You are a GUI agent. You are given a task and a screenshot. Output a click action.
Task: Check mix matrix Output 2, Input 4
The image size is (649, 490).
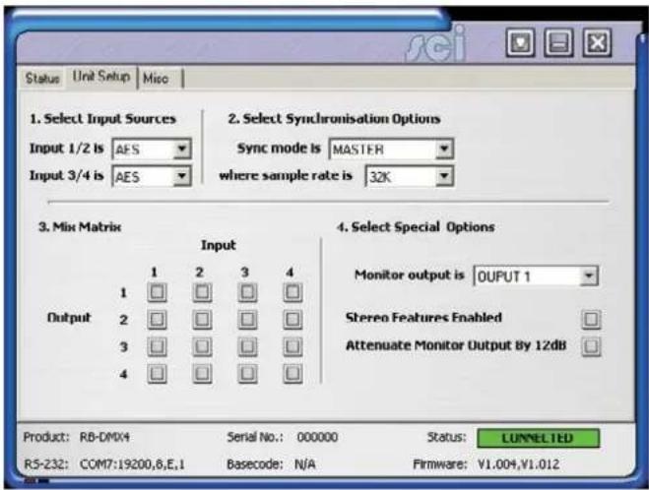[x=292, y=319]
